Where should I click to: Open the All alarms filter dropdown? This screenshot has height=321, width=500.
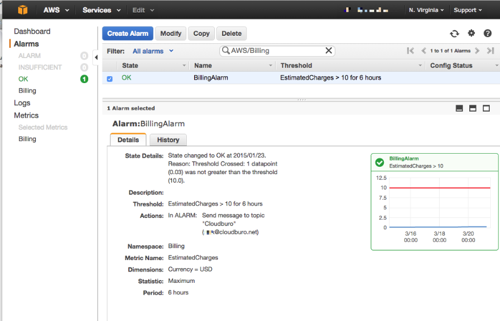click(x=153, y=51)
